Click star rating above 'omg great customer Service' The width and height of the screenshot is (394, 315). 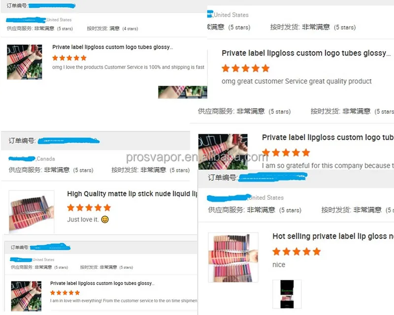point(245,68)
